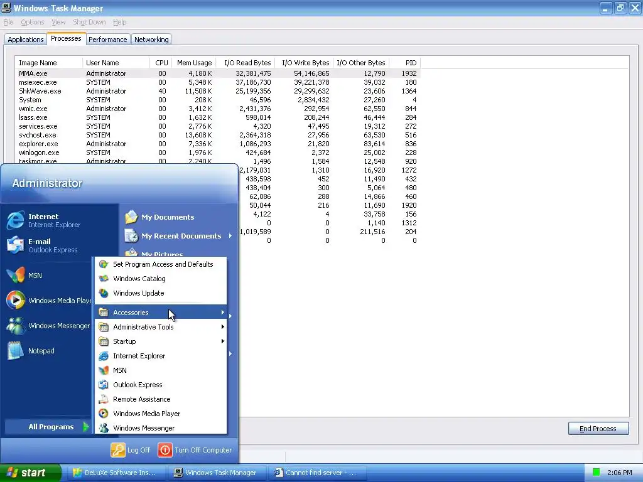Select the services.exe process row
This screenshot has height=482, width=643.
[x=218, y=126]
